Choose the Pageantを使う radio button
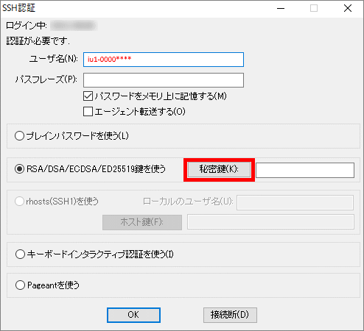The height and width of the screenshot is (331, 364). (20, 285)
